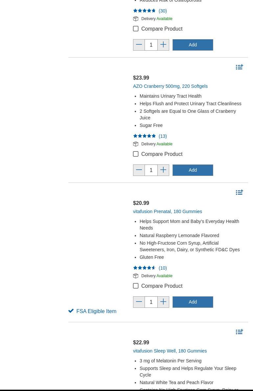253x391 pixels.
Task: Decrease quantity for the topmost product
Action: (x=139, y=45)
